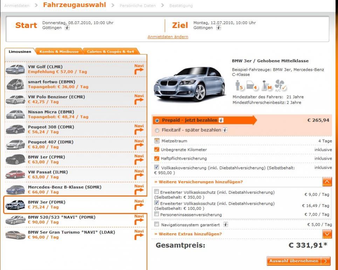Image resolution: width=338 pixels, height=270 pixels.
Task: Collapse the Weitere Versicherungen section with up arrow
Action: pos(327,182)
